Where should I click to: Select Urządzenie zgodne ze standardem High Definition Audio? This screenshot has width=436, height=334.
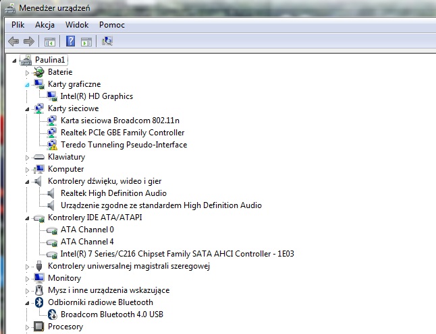[161, 205]
